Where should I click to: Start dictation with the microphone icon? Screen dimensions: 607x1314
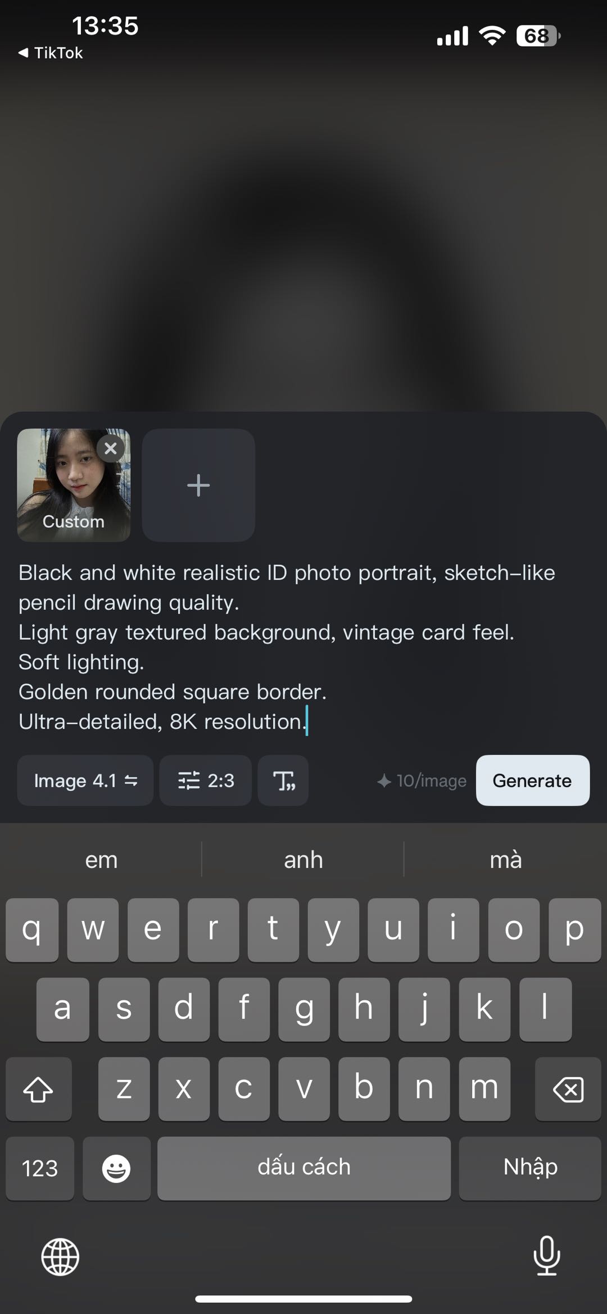[x=546, y=1255]
